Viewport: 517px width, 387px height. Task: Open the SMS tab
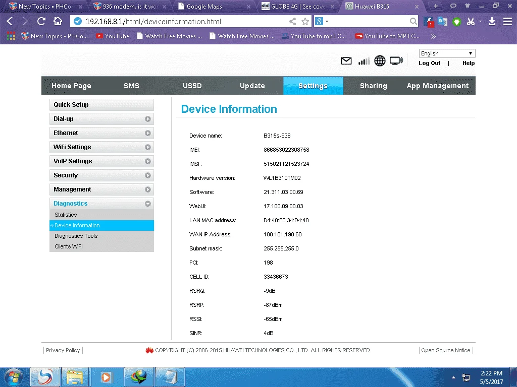point(131,86)
